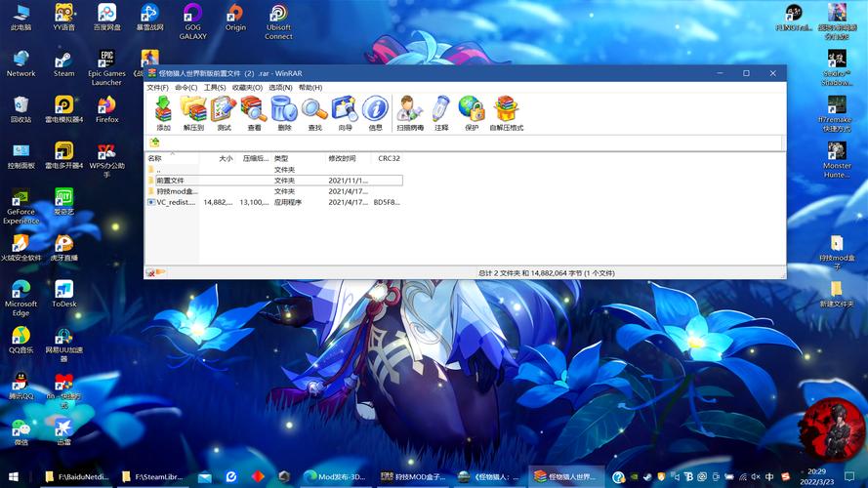Screen dimensions: 868x488
Task: Open Firefox desktop shortcut
Action: coord(106,109)
